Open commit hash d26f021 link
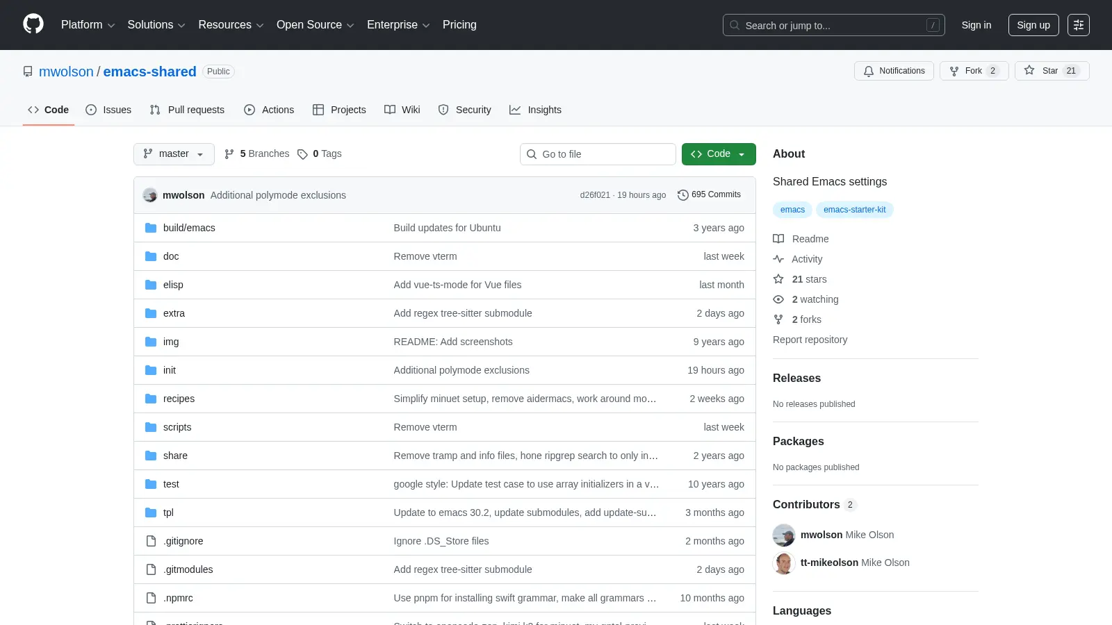This screenshot has width=1112, height=625. pos(595,195)
